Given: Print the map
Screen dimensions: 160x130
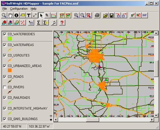Looking at the screenshot, I should coord(97,15).
